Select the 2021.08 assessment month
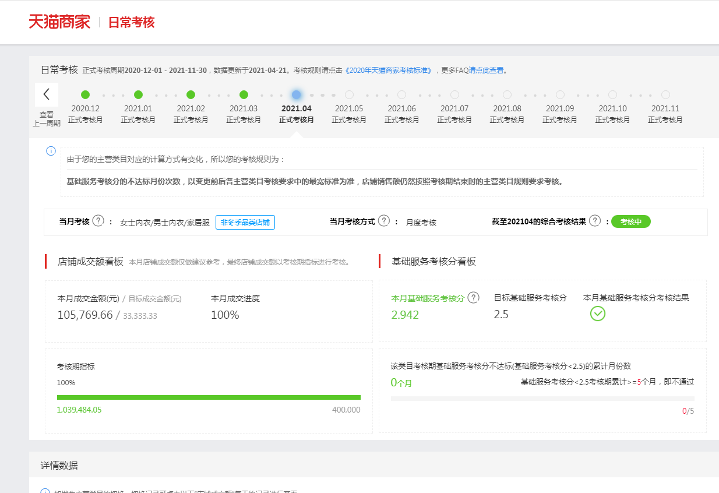The width and height of the screenshot is (719, 493). pyautogui.click(x=507, y=114)
